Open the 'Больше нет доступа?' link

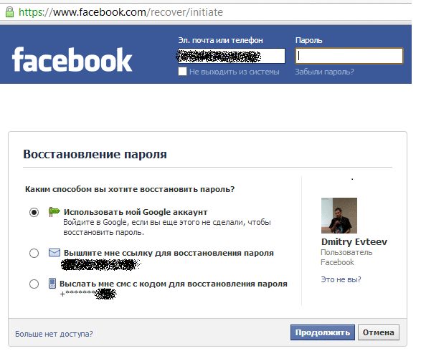pyautogui.click(x=54, y=334)
